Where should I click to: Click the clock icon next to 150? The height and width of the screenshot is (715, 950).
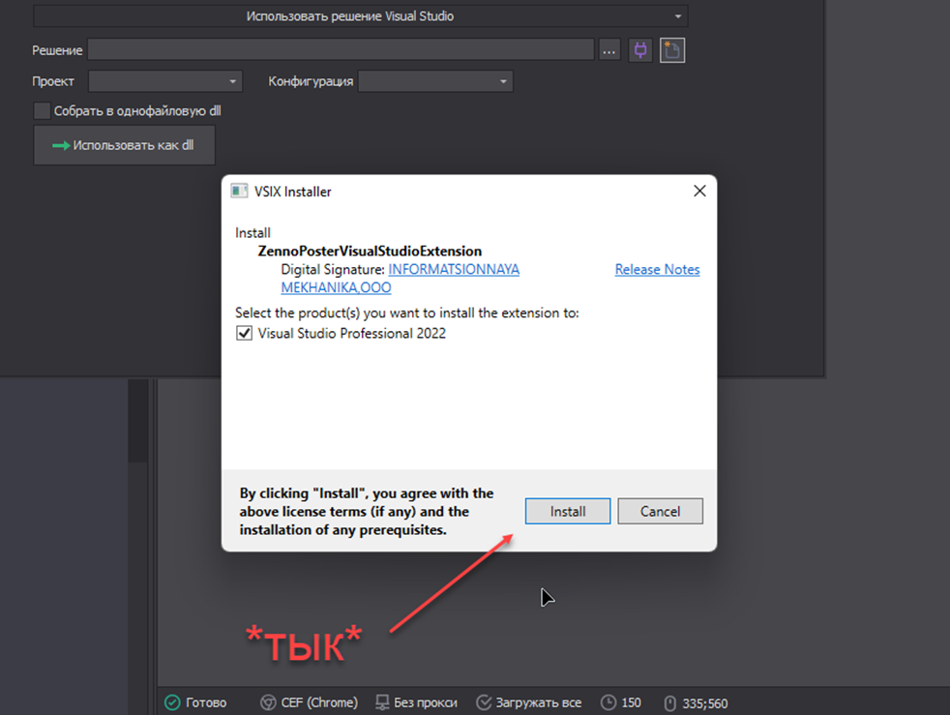(609, 702)
